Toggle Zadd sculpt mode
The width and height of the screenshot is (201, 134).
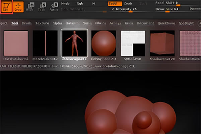(x=115, y=4)
